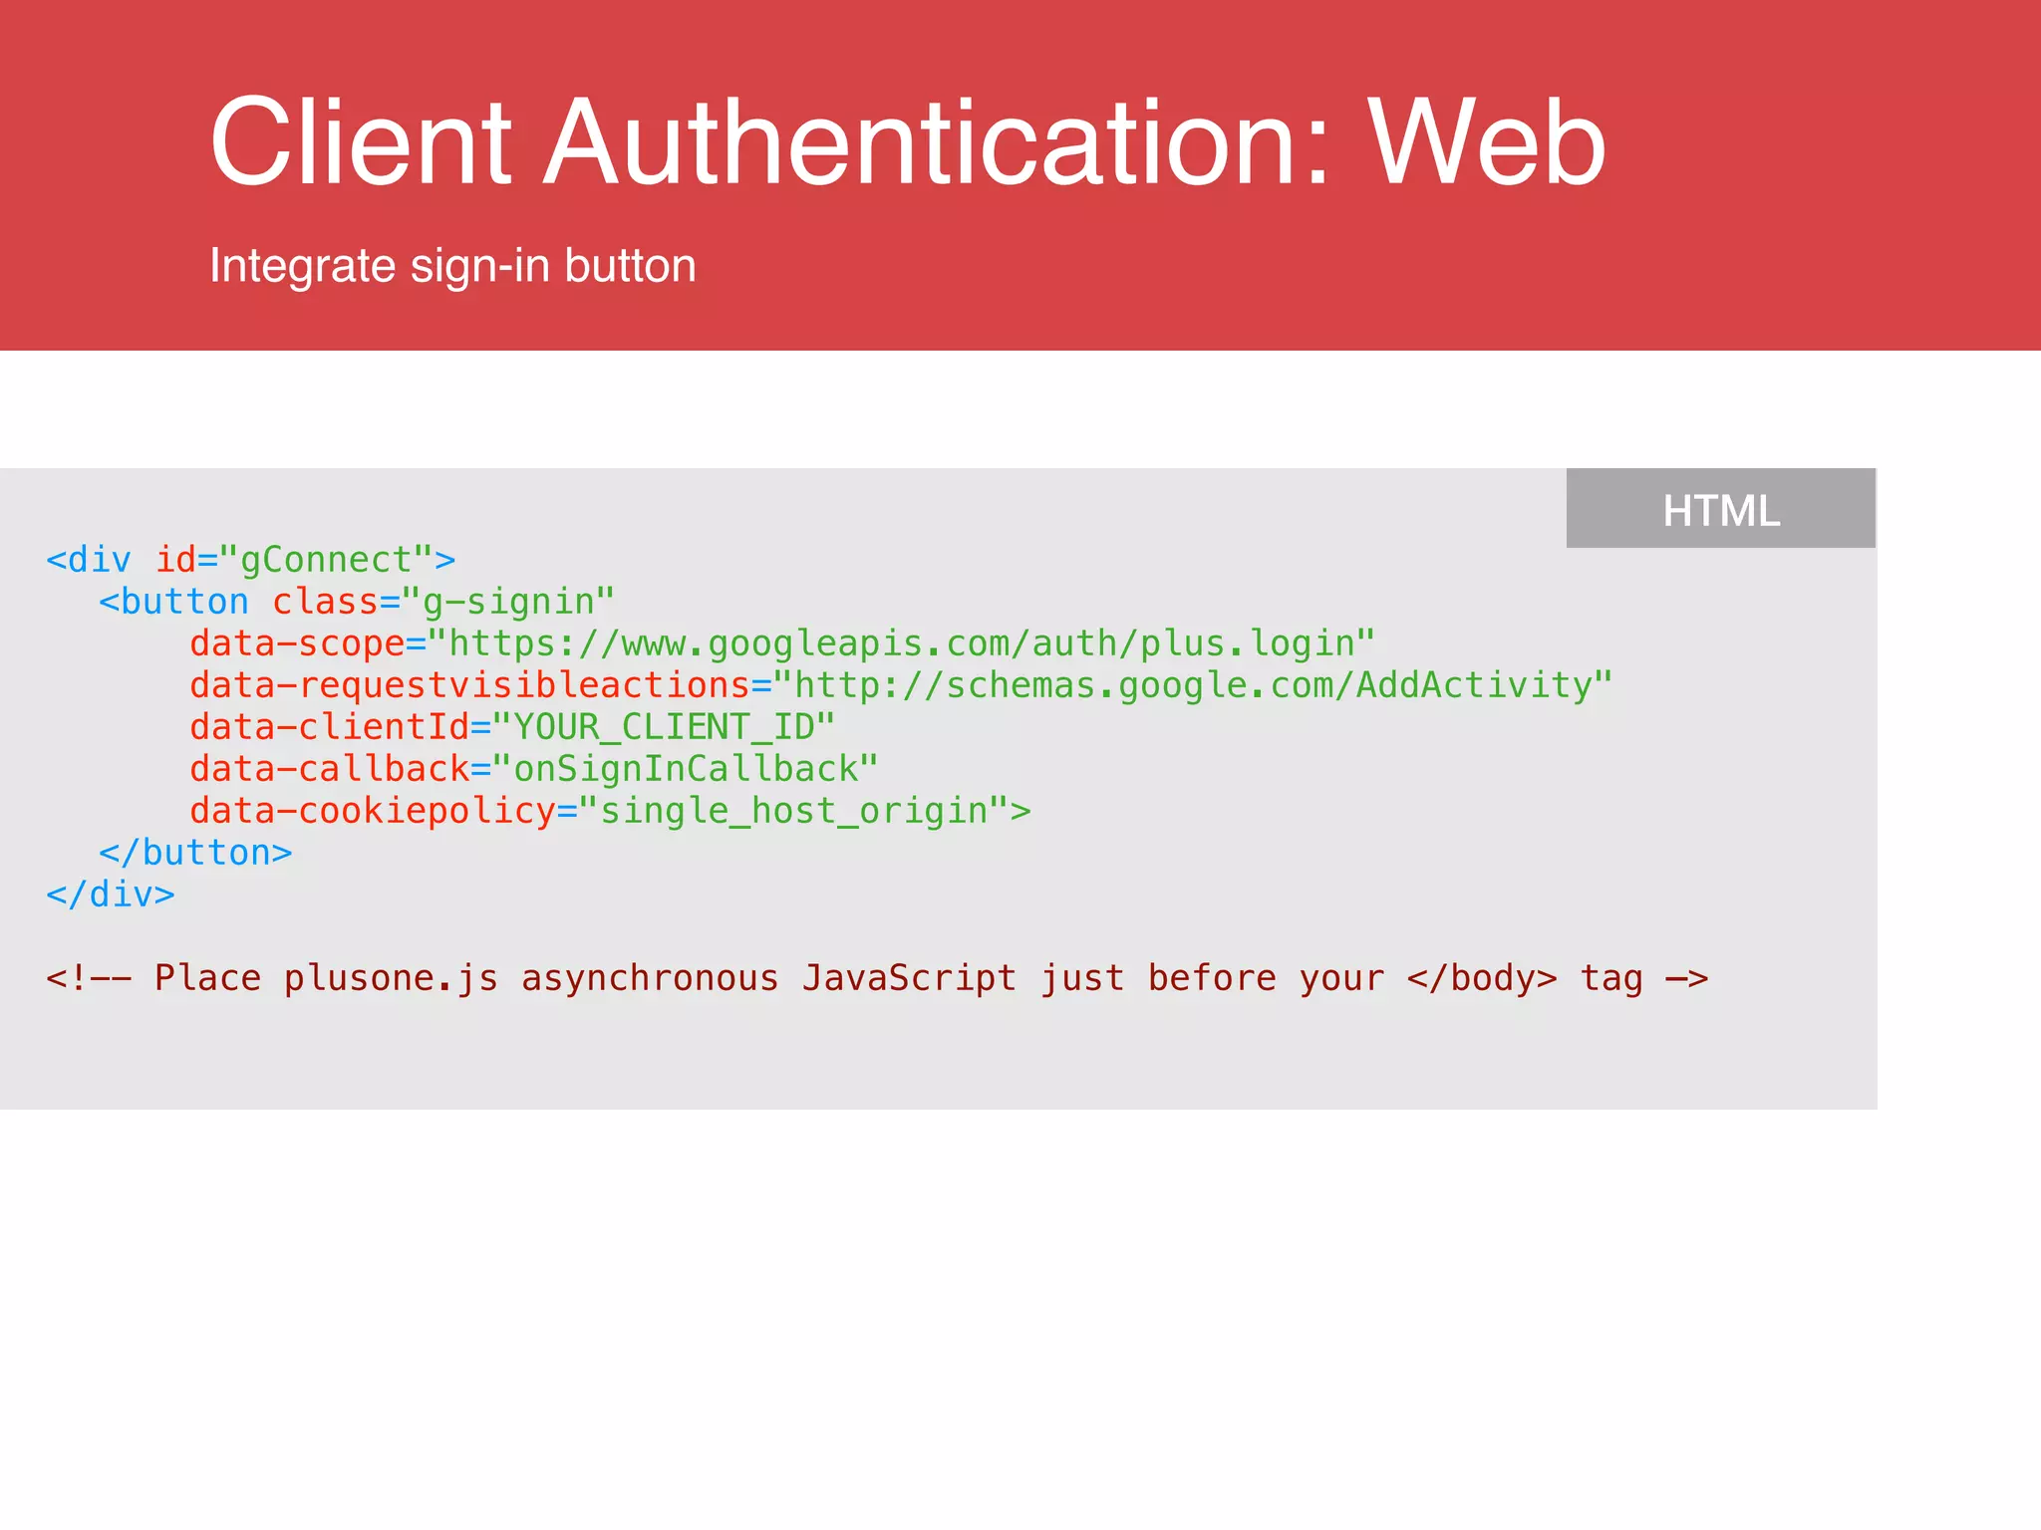
Task: Click the closing </div> tag
Action: pos(111,894)
